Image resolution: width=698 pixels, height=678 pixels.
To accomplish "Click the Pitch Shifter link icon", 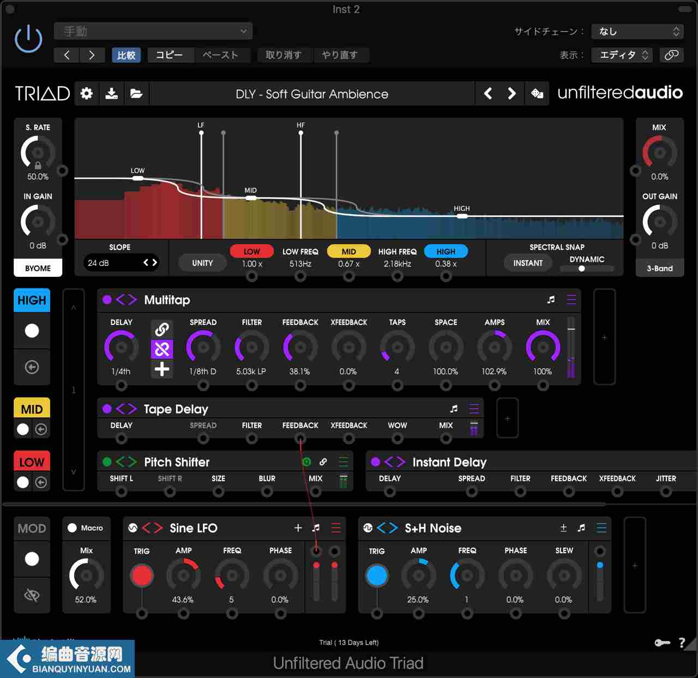I will click(323, 462).
